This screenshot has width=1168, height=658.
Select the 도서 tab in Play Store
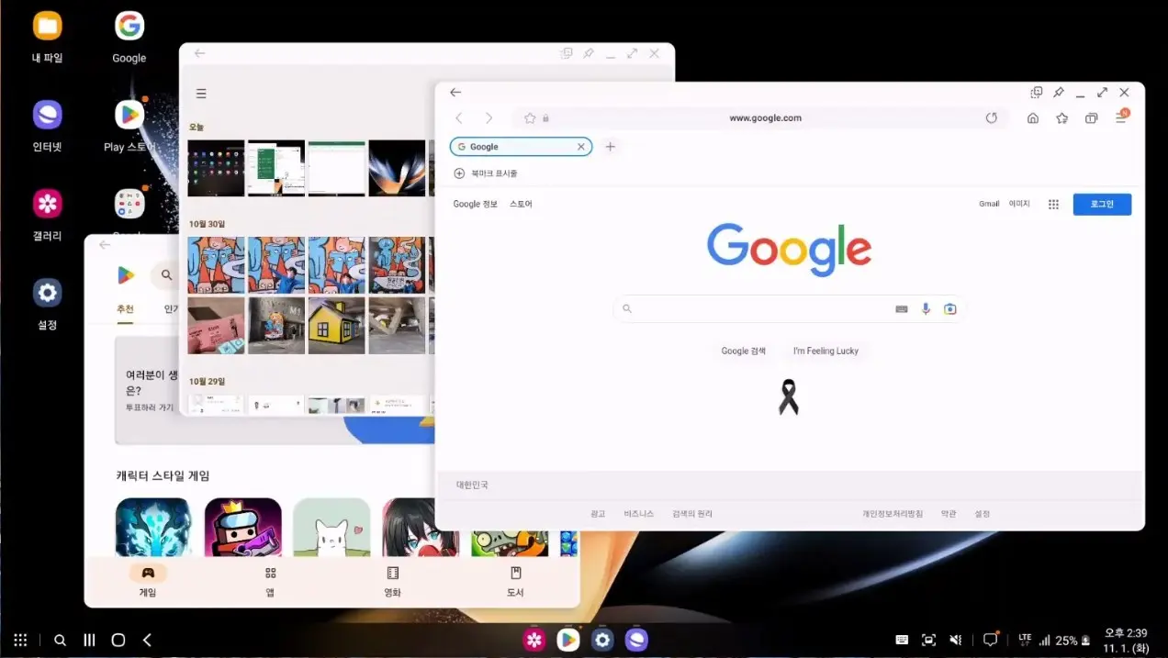point(515,581)
